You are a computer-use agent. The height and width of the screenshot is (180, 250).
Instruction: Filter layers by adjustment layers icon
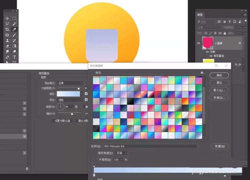224,22
